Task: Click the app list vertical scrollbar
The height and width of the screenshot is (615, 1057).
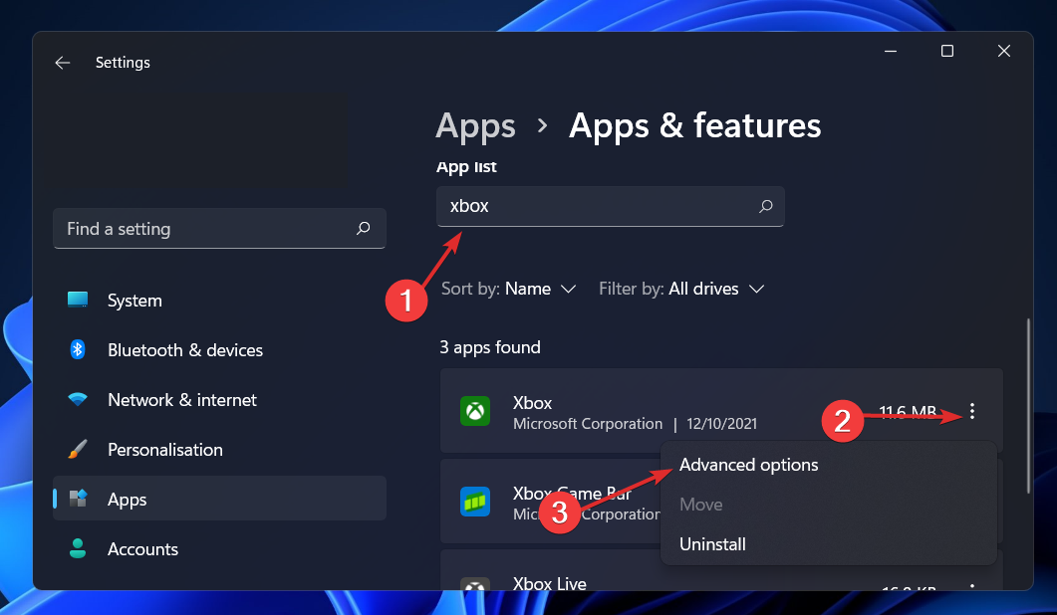Action: point(1028,405)
